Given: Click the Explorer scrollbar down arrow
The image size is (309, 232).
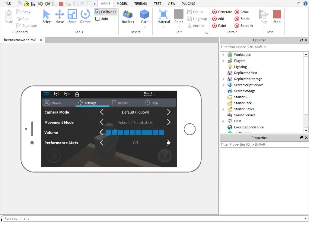Looking at the screenshot, I should (x=306, y=130).
